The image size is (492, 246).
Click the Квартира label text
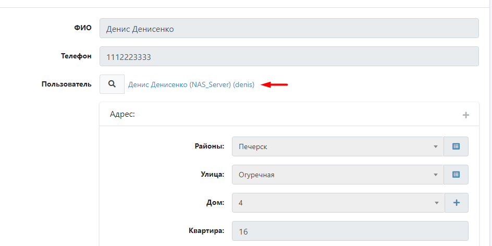pyautogui.click(x=206, y=231)
